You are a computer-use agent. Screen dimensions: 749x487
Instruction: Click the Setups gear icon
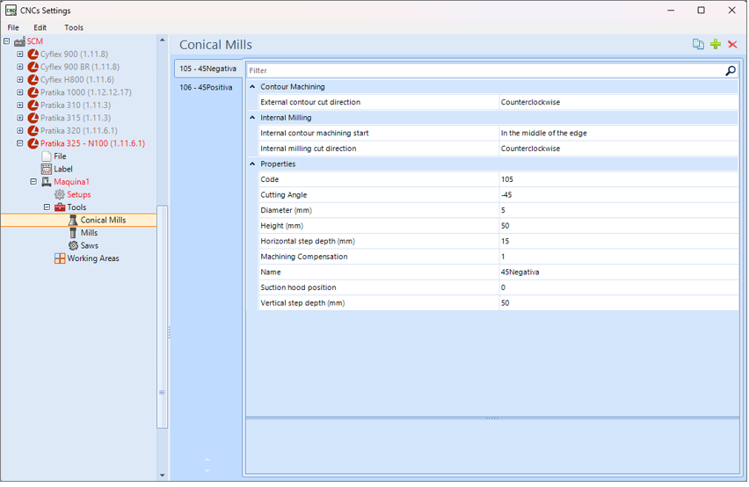coord(60,194)
